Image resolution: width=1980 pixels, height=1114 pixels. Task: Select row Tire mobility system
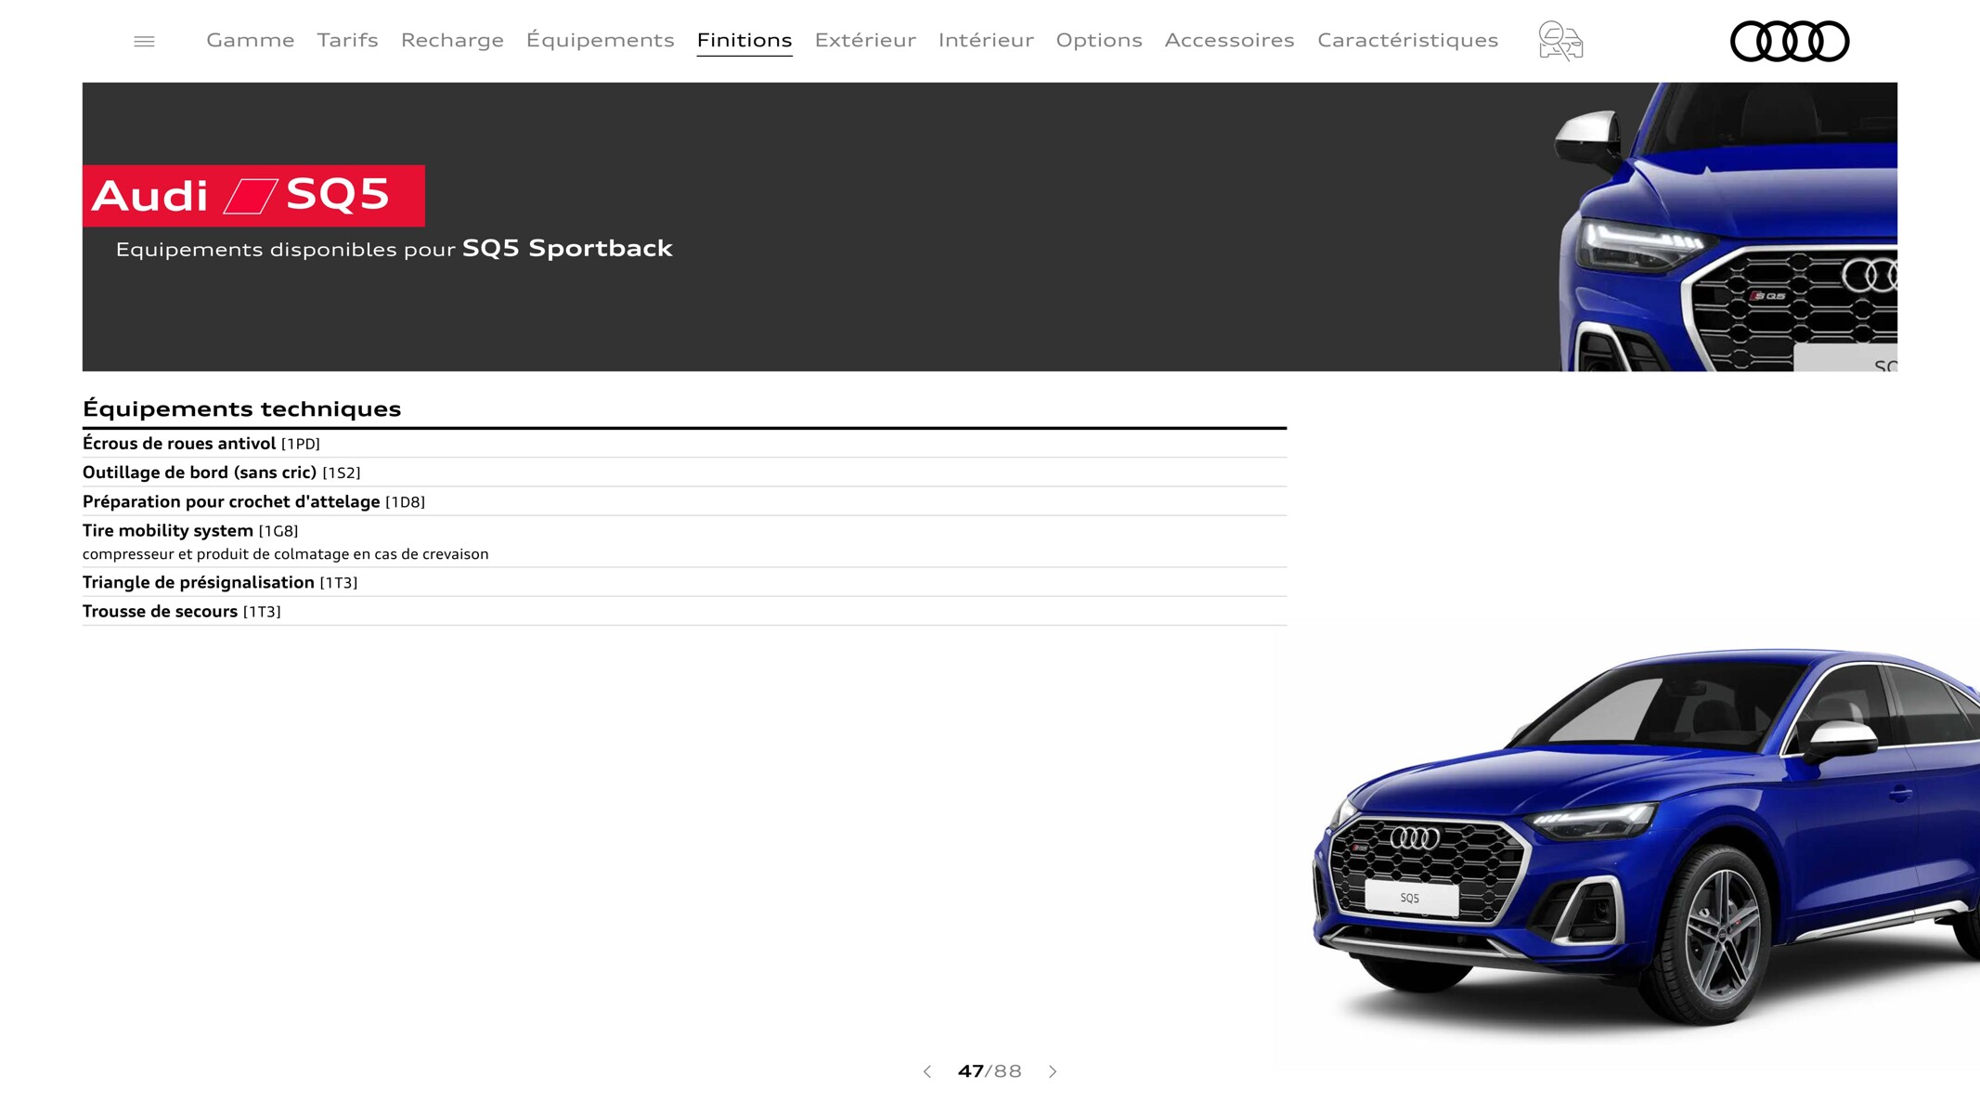tap(684, 541)
